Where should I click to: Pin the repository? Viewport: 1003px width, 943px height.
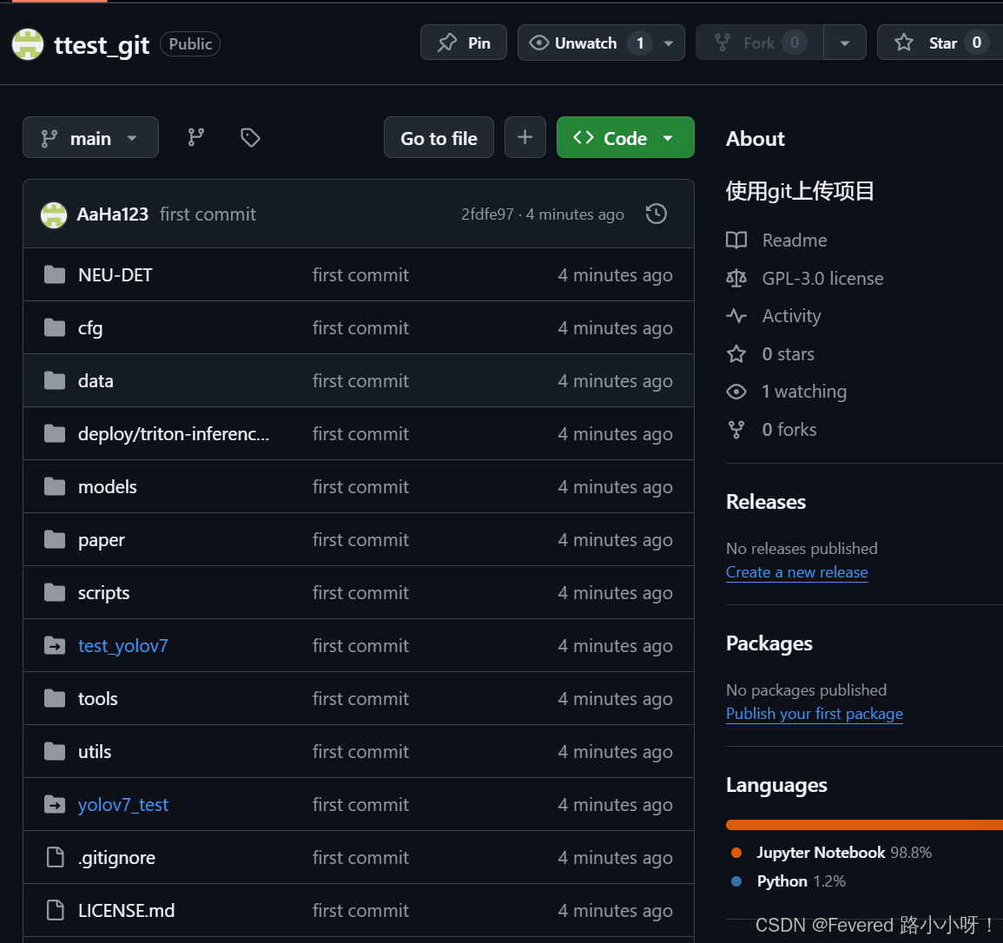(464, 43)
